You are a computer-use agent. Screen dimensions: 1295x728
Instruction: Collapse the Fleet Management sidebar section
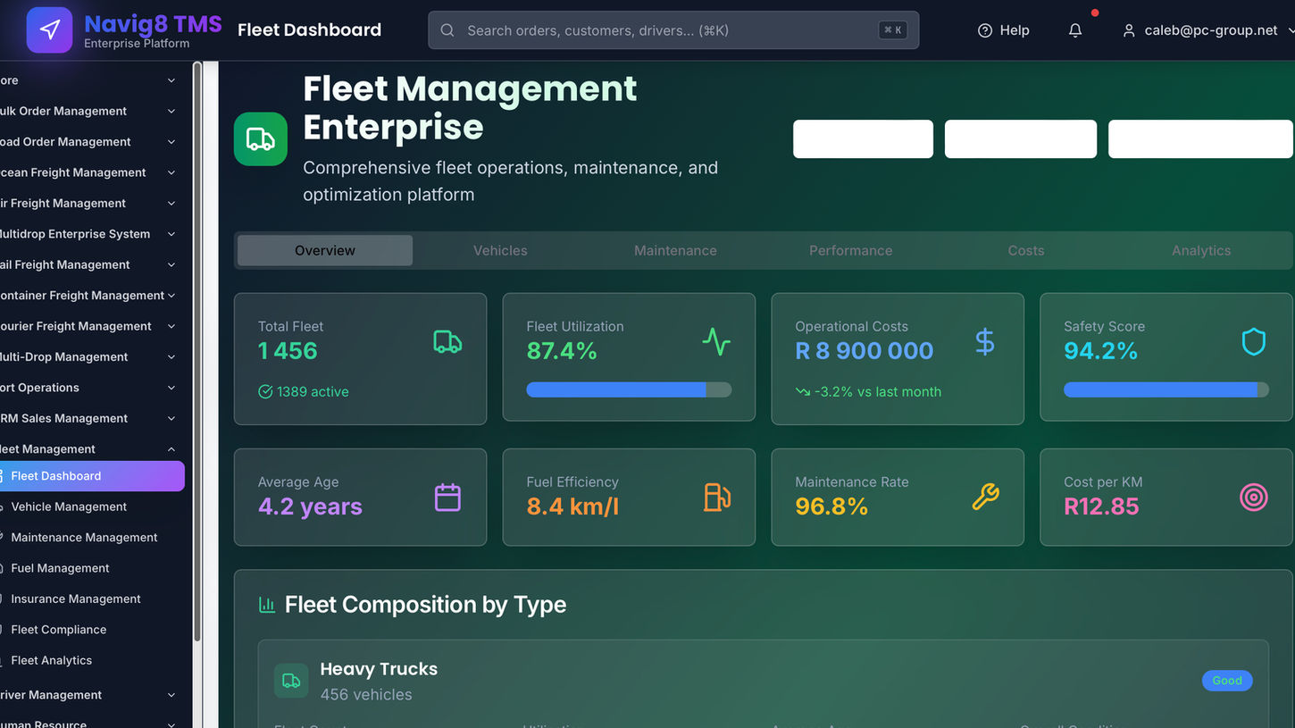[89, 448]
